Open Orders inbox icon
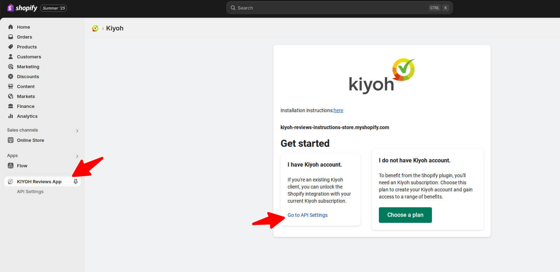 tap(11, 37)
